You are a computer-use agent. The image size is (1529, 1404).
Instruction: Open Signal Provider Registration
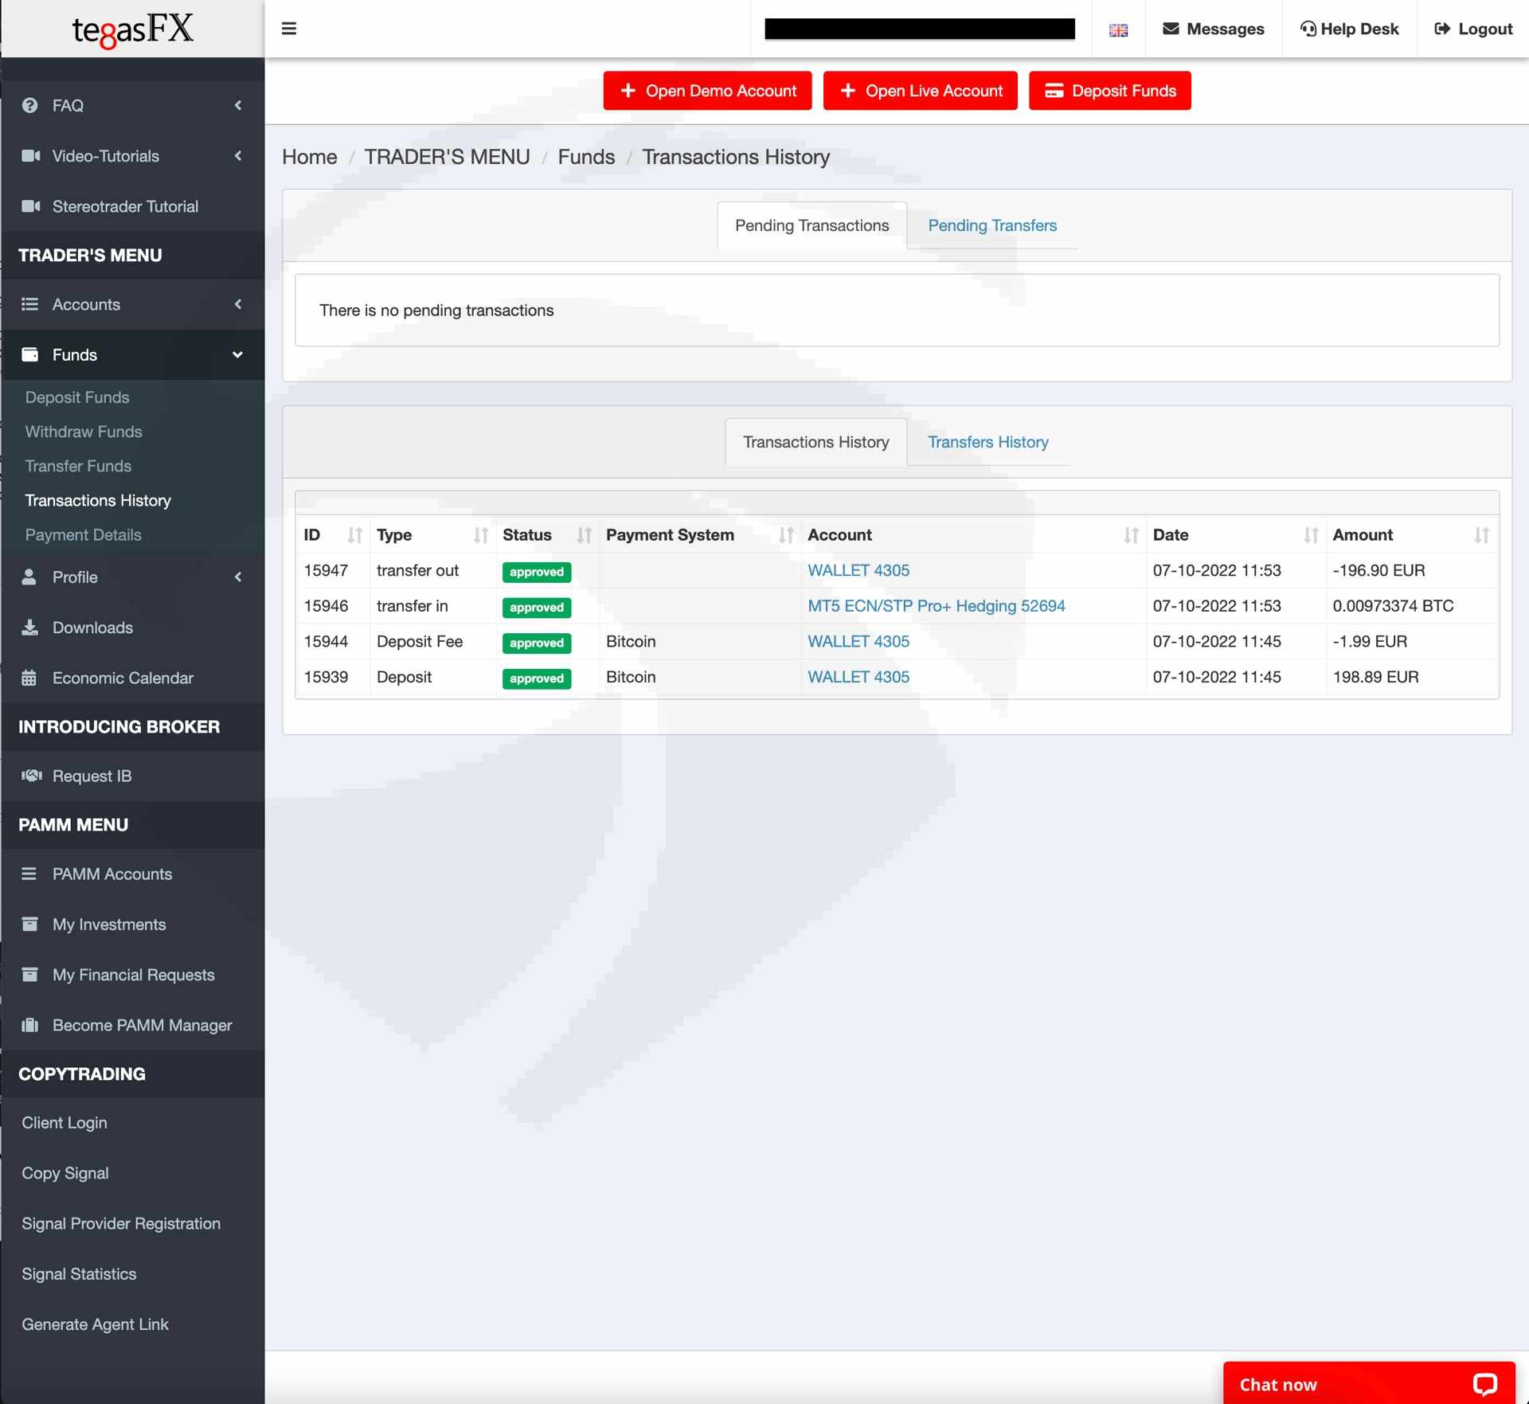121,1223
